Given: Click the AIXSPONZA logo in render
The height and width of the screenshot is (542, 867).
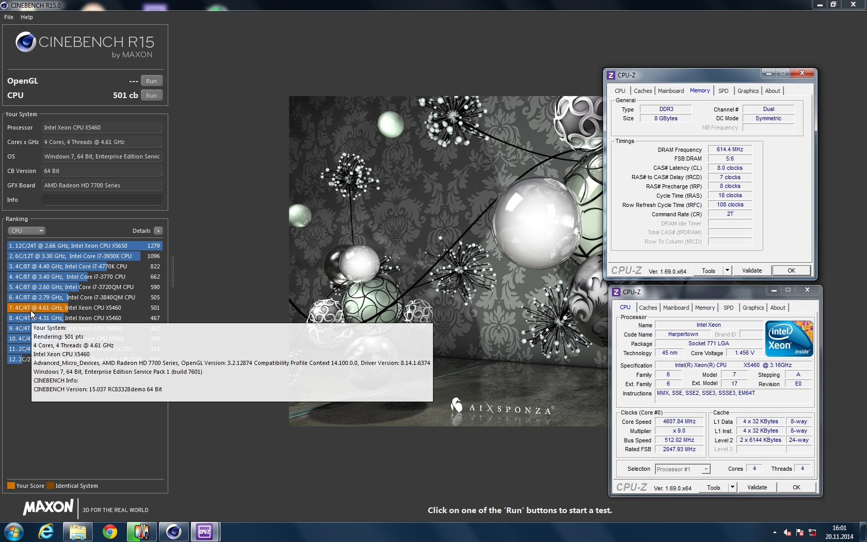Looking at the screenshot, I should pos(502,407).
